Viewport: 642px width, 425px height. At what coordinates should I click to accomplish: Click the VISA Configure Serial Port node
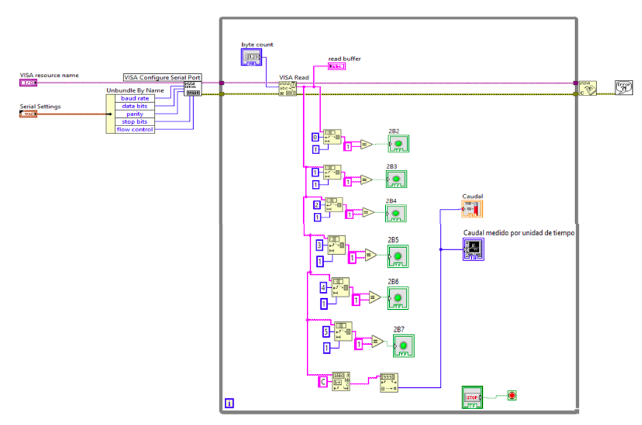192,89
